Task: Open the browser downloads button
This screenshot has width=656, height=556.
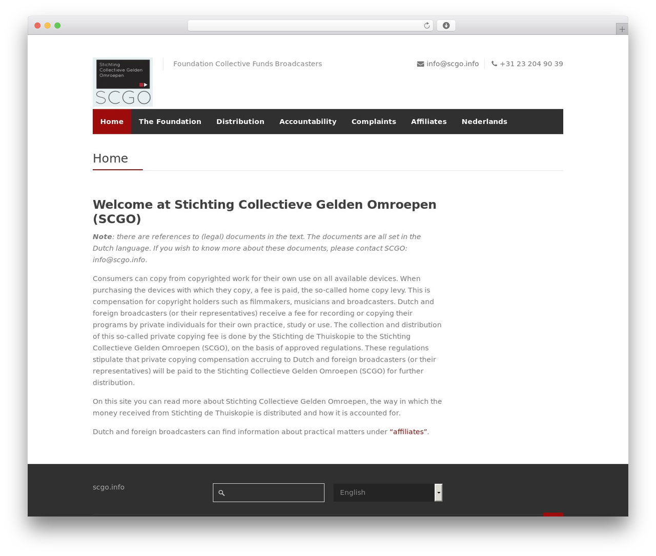Action: point(446,26)
